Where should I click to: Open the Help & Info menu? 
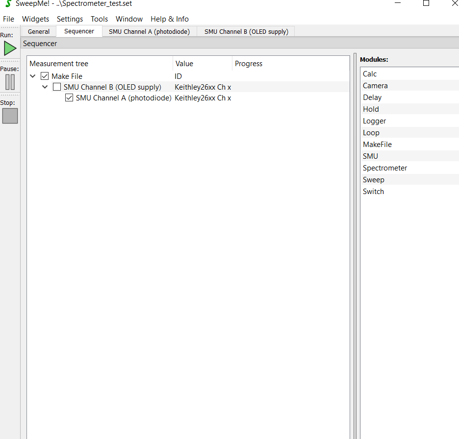170,19
